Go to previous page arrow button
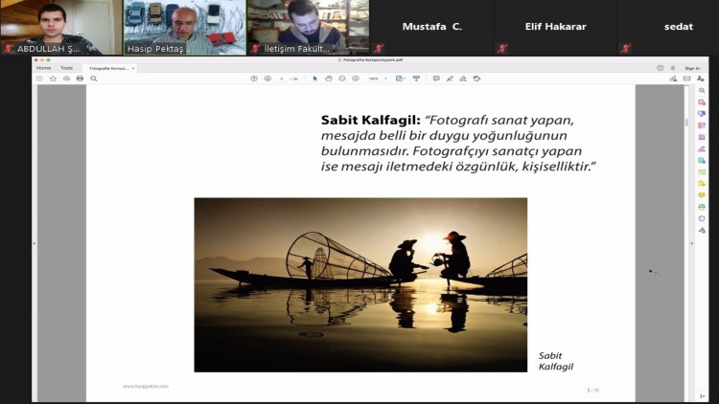This screenshot has height=404, width=719. point(254,79)
